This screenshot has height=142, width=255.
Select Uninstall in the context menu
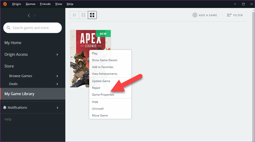(x=110, y=109)
